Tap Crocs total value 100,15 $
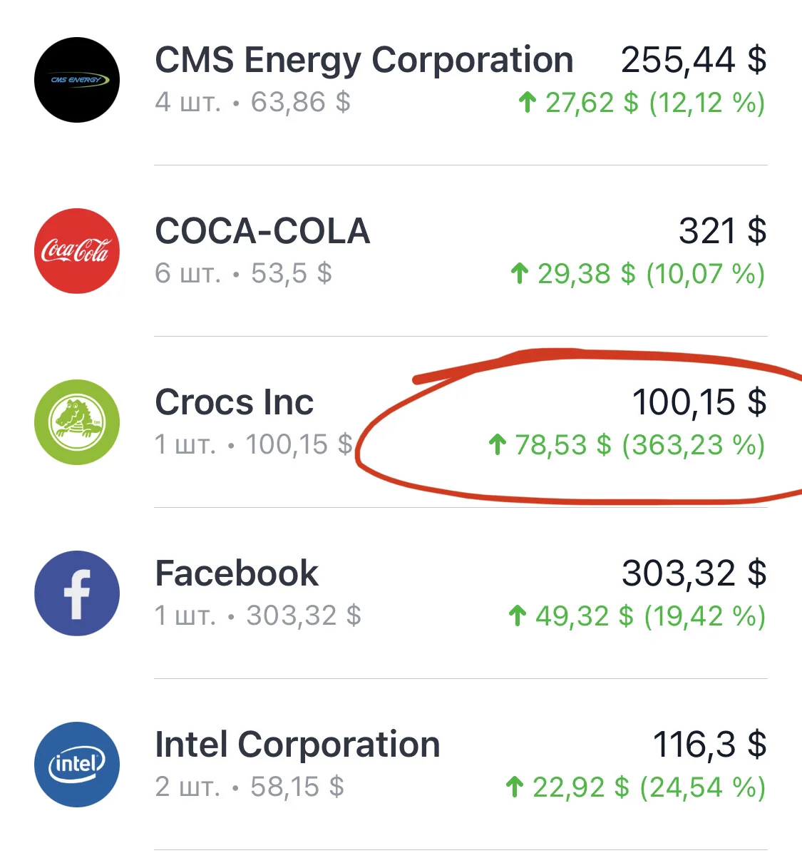802x863 pixels. [699, 402]
